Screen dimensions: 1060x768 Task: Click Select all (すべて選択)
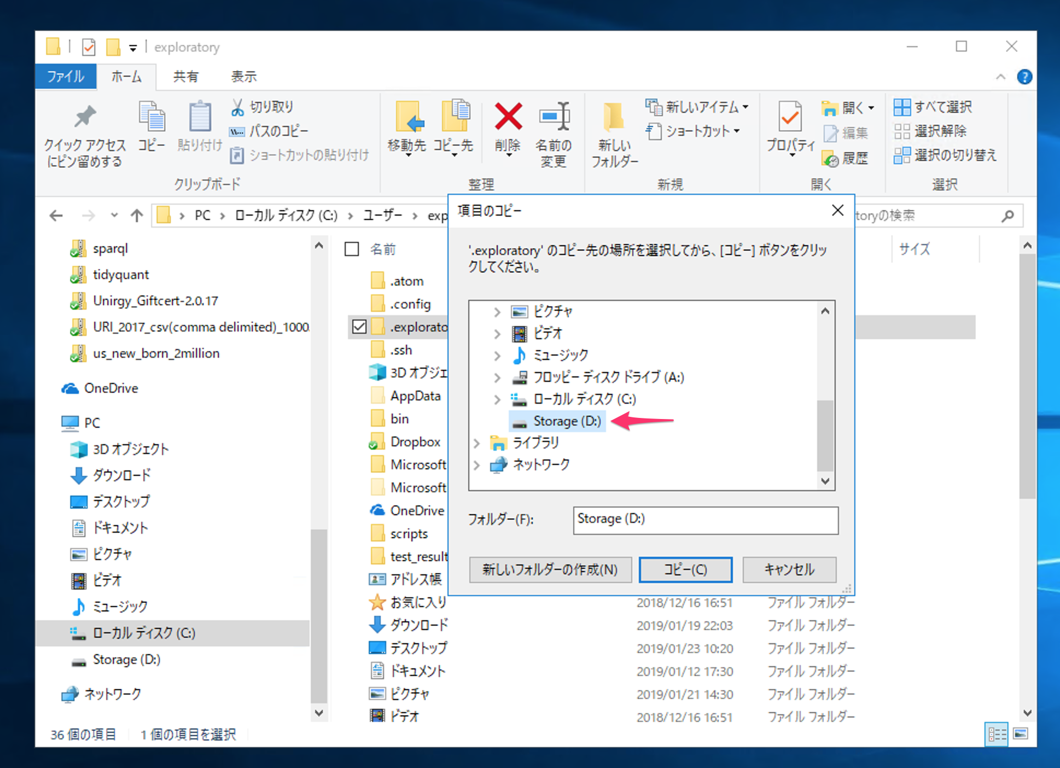[x=933, y=107]
